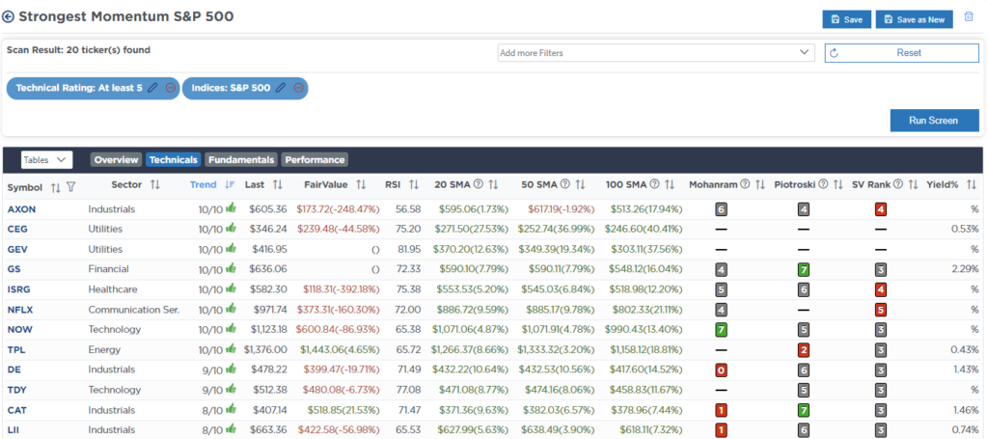Viewport: 988px width, 439px height.
Task: Switch to the Fundamentals tab
Action: 240,160
